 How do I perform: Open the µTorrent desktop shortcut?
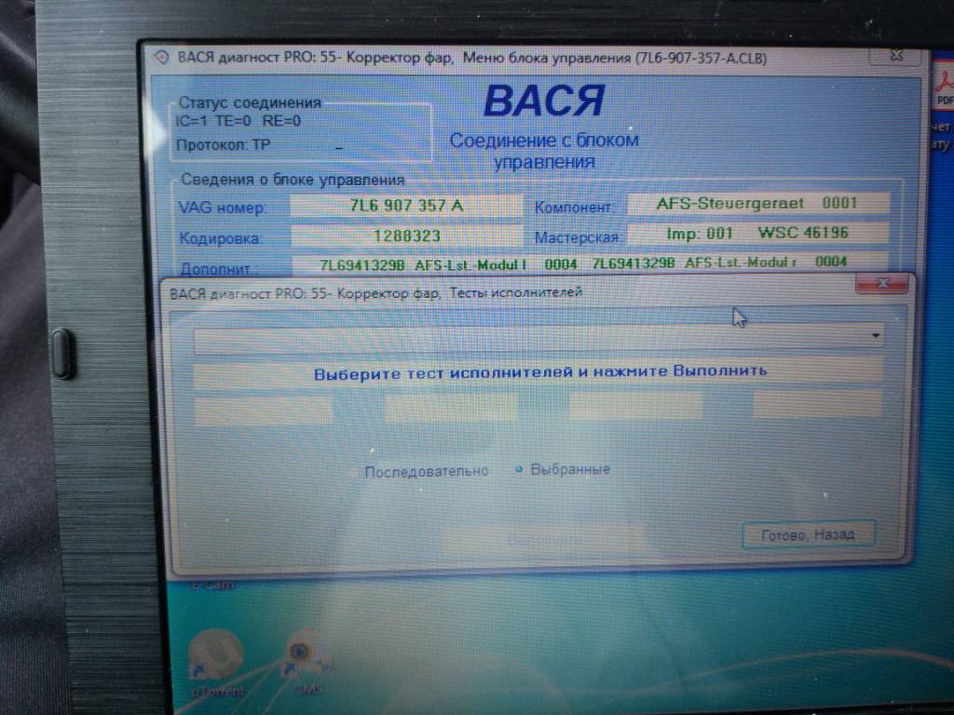click(216, 661)
